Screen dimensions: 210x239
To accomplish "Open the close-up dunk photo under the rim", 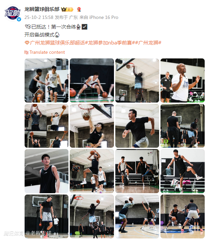I will pyautogui.click(x=92, y=126).
